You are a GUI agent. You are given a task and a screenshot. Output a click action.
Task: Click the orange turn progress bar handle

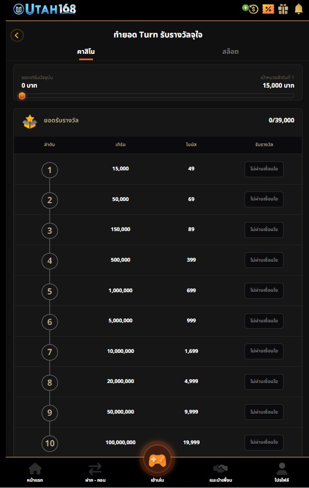(x=22, y=96)
